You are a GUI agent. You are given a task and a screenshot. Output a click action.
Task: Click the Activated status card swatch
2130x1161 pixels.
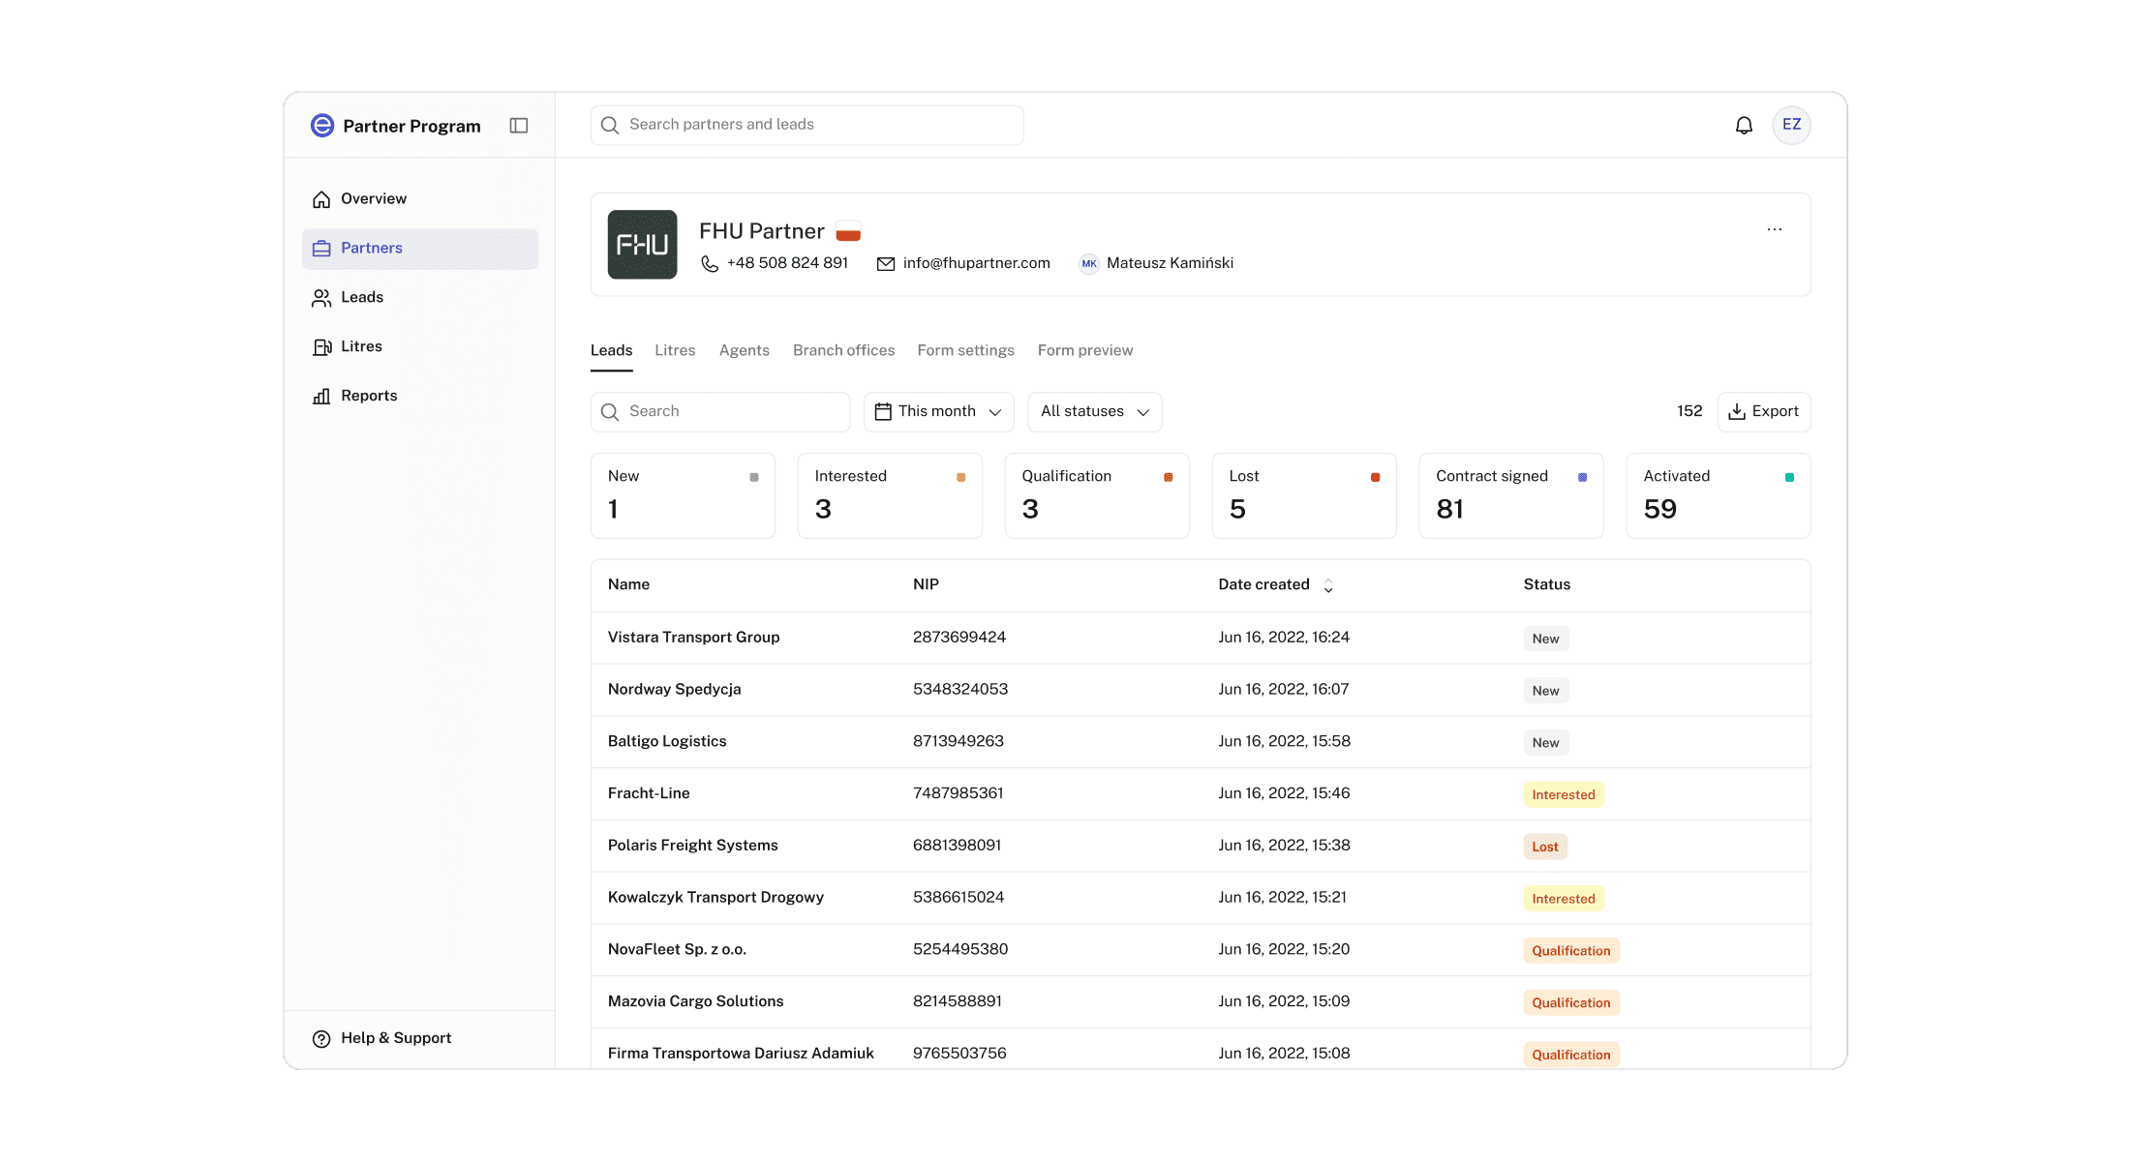pyautogui.click(x=1789, y=477)
